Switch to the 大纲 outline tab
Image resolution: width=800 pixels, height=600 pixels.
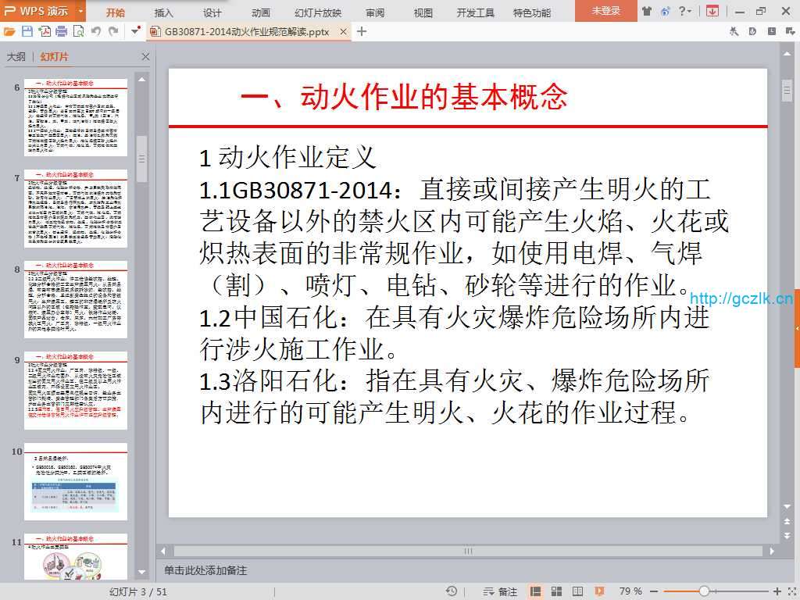[x=16, y=57]
